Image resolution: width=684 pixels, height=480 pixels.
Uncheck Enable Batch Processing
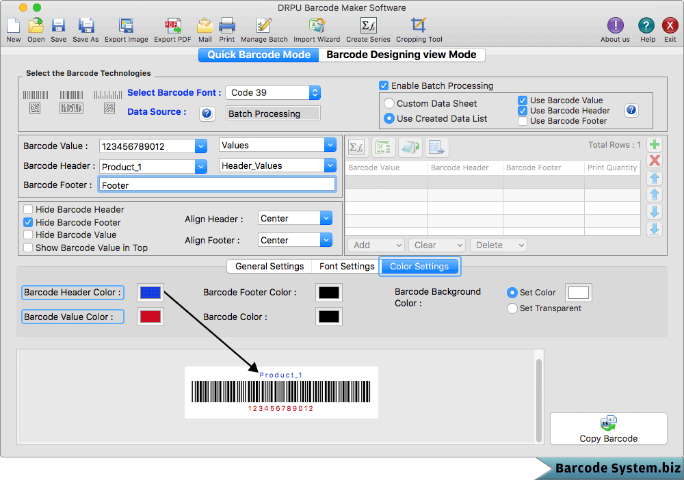pos(384,86)
